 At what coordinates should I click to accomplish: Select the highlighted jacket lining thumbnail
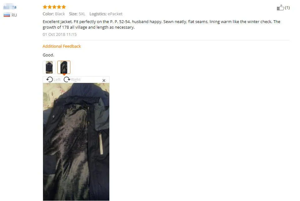[x=64, y=67]
